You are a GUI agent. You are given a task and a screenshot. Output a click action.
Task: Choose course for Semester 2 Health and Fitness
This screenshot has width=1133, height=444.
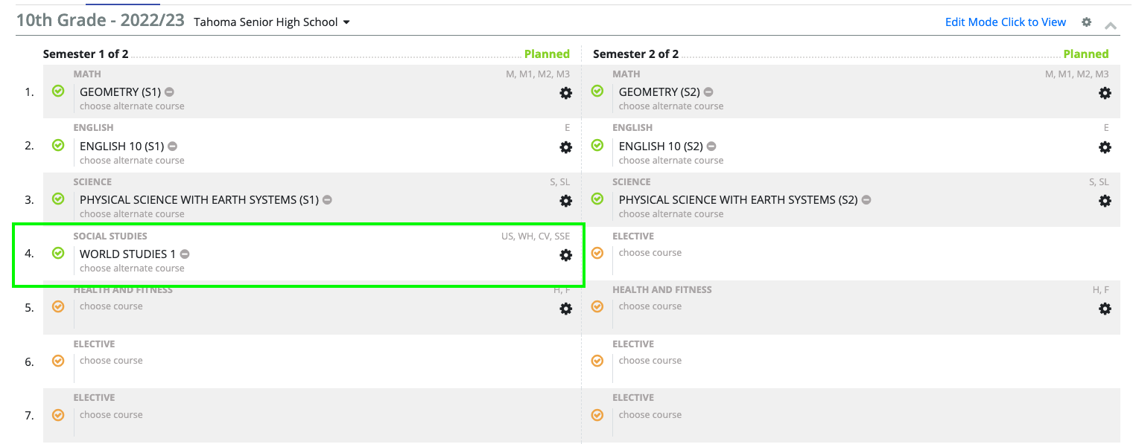coord(650,306)
